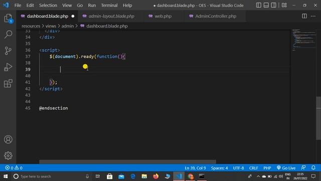Click the function keyword on line 37

107,56
